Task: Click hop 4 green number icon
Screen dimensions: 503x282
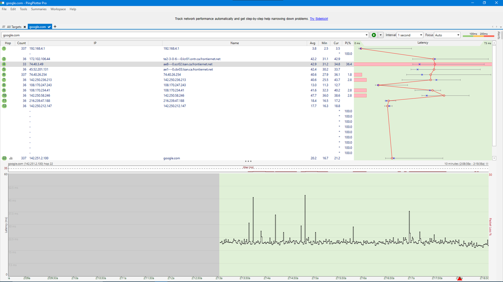Action: coord(4,64)
